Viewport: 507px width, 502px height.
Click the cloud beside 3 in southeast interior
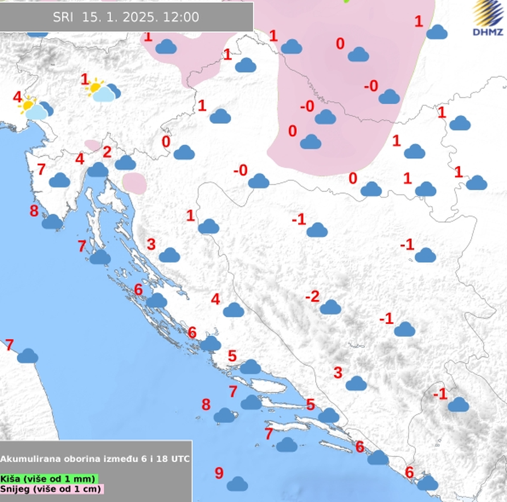356,383
